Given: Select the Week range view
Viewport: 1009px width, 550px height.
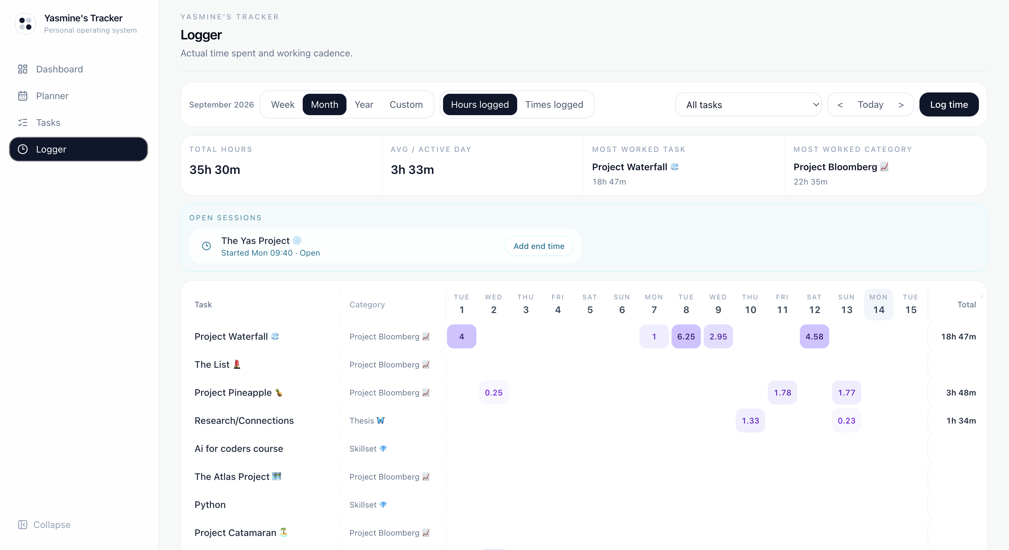Looking at the screenshot, I should pyautogui.click(x=283, y=104).
